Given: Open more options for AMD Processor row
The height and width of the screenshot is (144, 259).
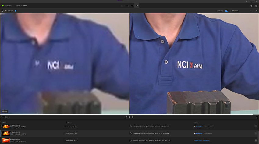Looking at the screenshot, I should point(256,141).
